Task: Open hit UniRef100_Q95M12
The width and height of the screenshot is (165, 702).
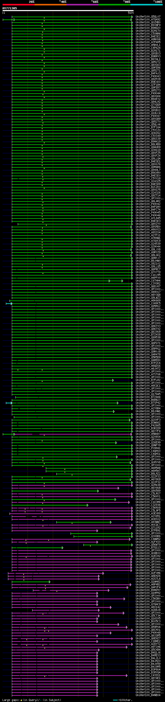Action: [148, 306]
